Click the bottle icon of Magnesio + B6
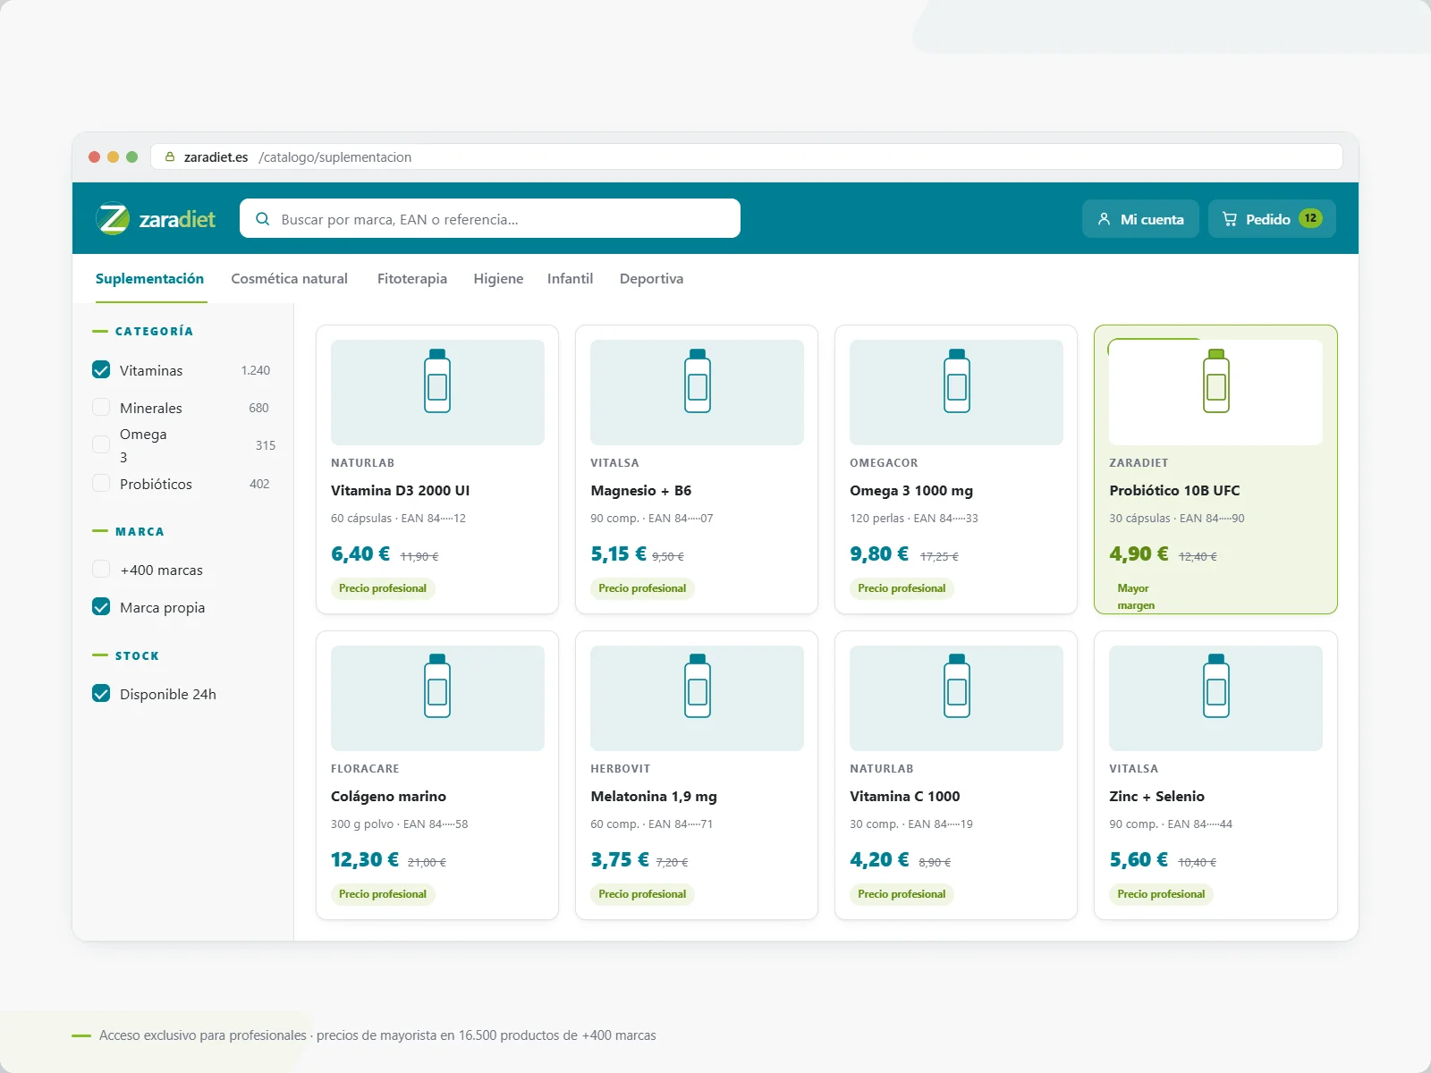This screenshot has height=1073, width=1431. [698, 381]
